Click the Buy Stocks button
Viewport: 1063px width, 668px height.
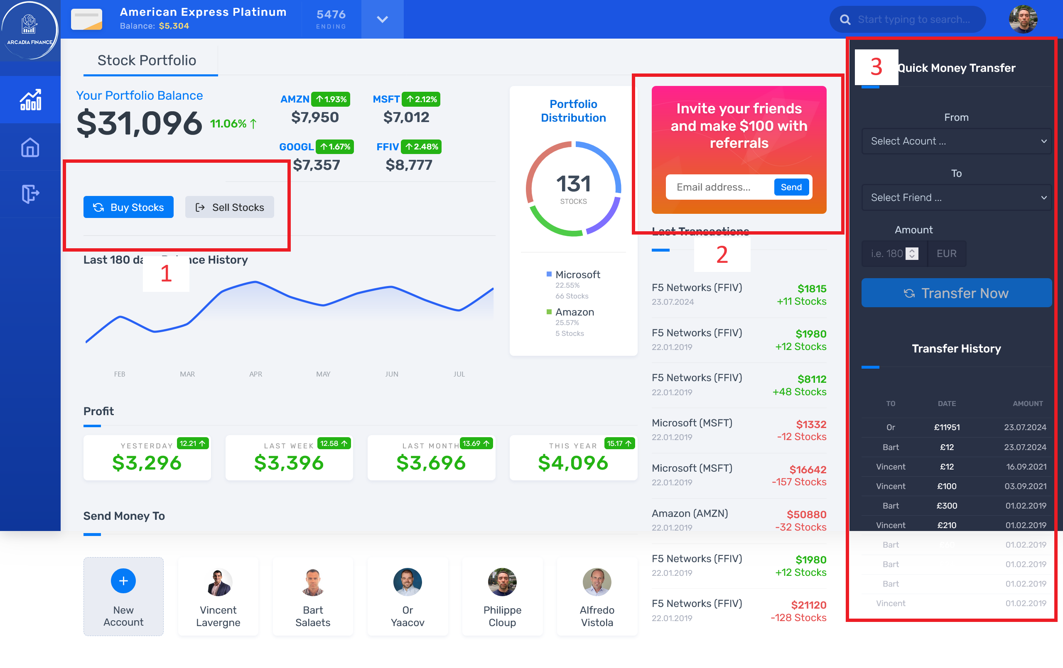tap(128, 207)
